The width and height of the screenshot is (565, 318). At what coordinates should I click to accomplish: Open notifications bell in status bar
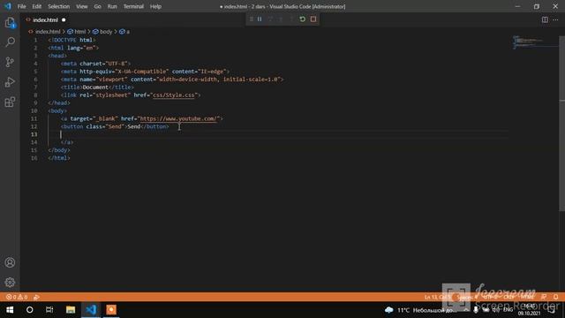[556, 297]
